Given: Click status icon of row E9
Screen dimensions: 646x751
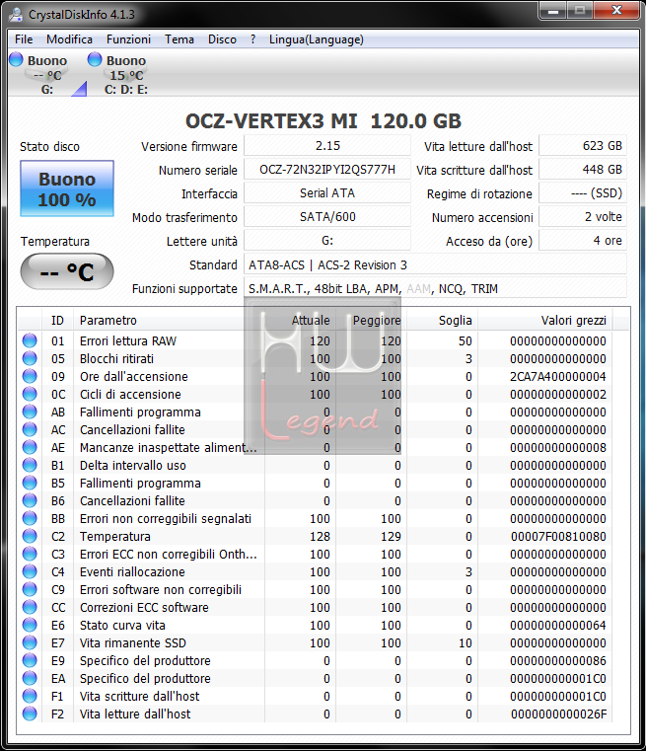Looking at the screenshot, I should tap(30, 660).
